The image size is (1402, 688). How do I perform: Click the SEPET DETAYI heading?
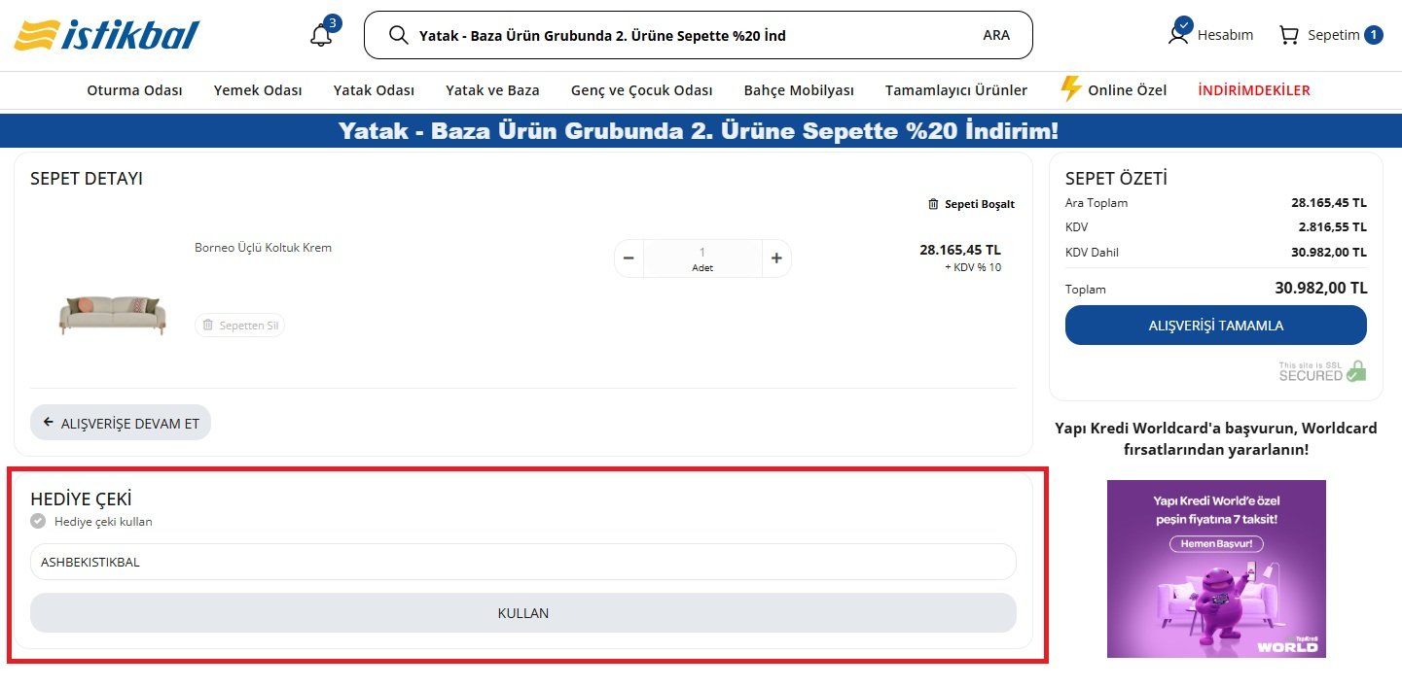(87, 179)
